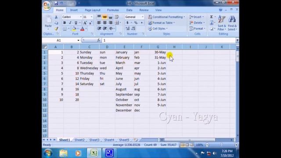Click the Format cells button
The image size is (281, 158).
(197, 29)
